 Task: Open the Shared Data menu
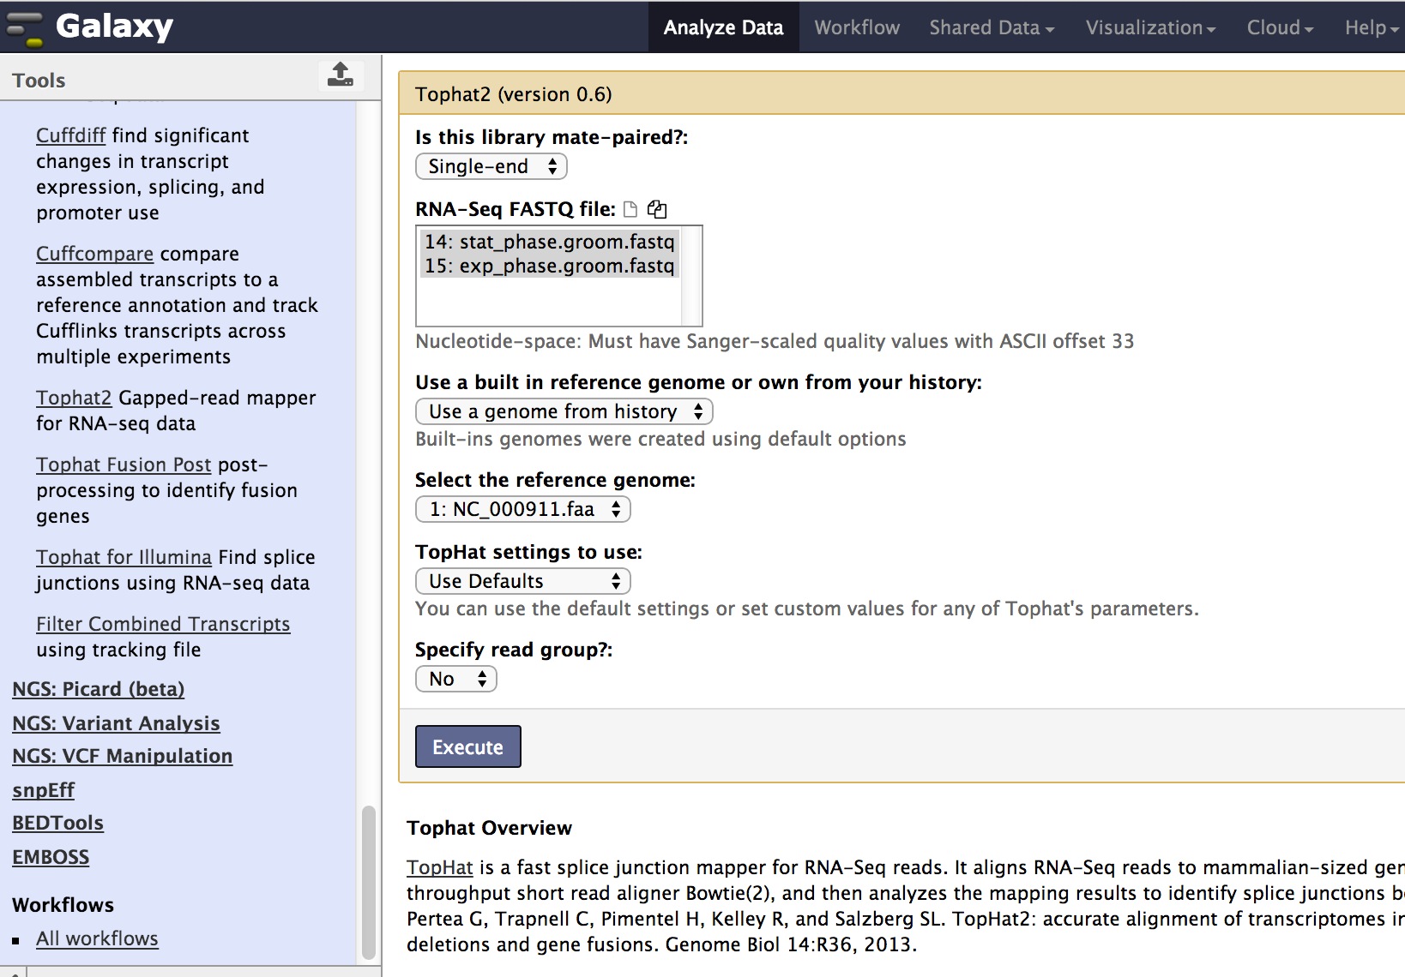click(x=991, y=27)
